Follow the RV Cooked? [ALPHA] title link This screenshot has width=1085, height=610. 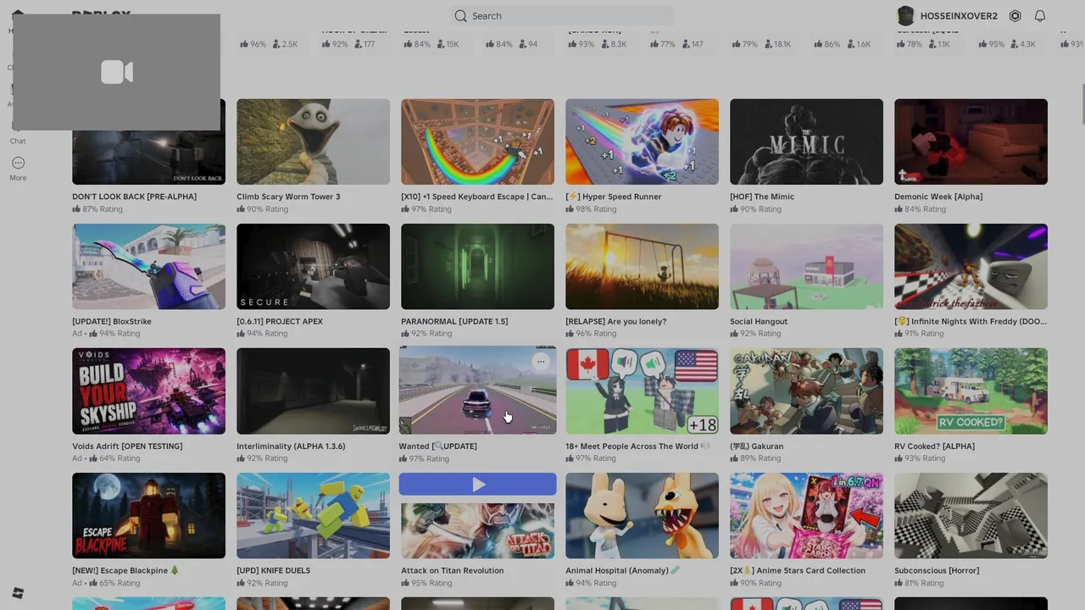934,446
